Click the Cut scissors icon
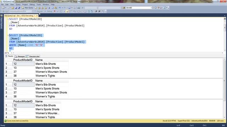Screen dimensions: 227x127 click(x=49, y=8)
